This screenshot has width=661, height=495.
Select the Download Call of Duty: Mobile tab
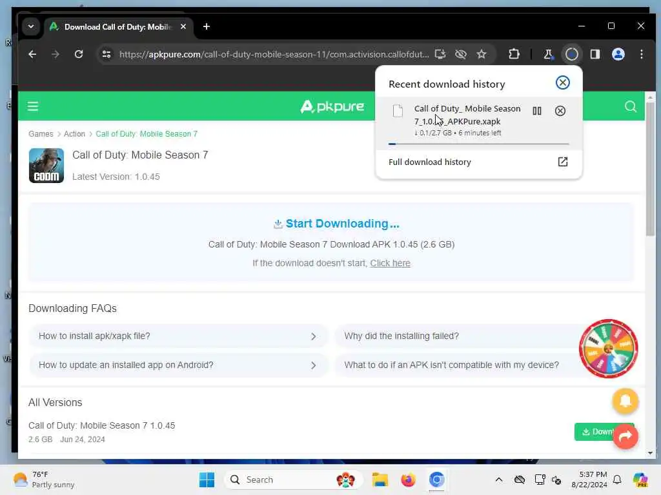click(118, 26)
